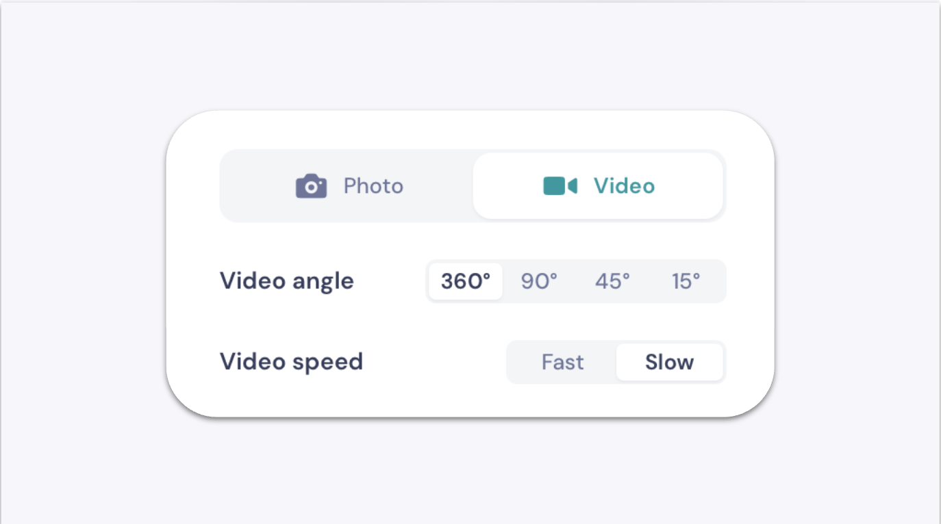941x524 pixels.
Task: Click the 360° angle button
Action: (x=465, y=281)
